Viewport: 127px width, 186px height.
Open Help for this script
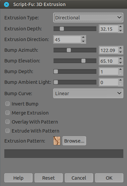pos(18,178)
